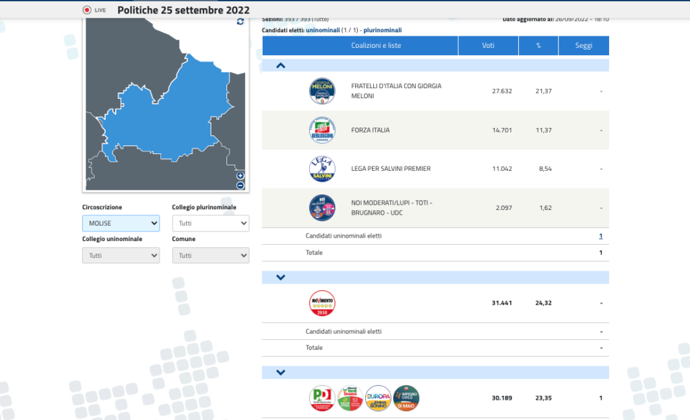Screen dimensions: 690x420
Task: Open the uninominali elected candidates link
Action: tap(323, 30)
